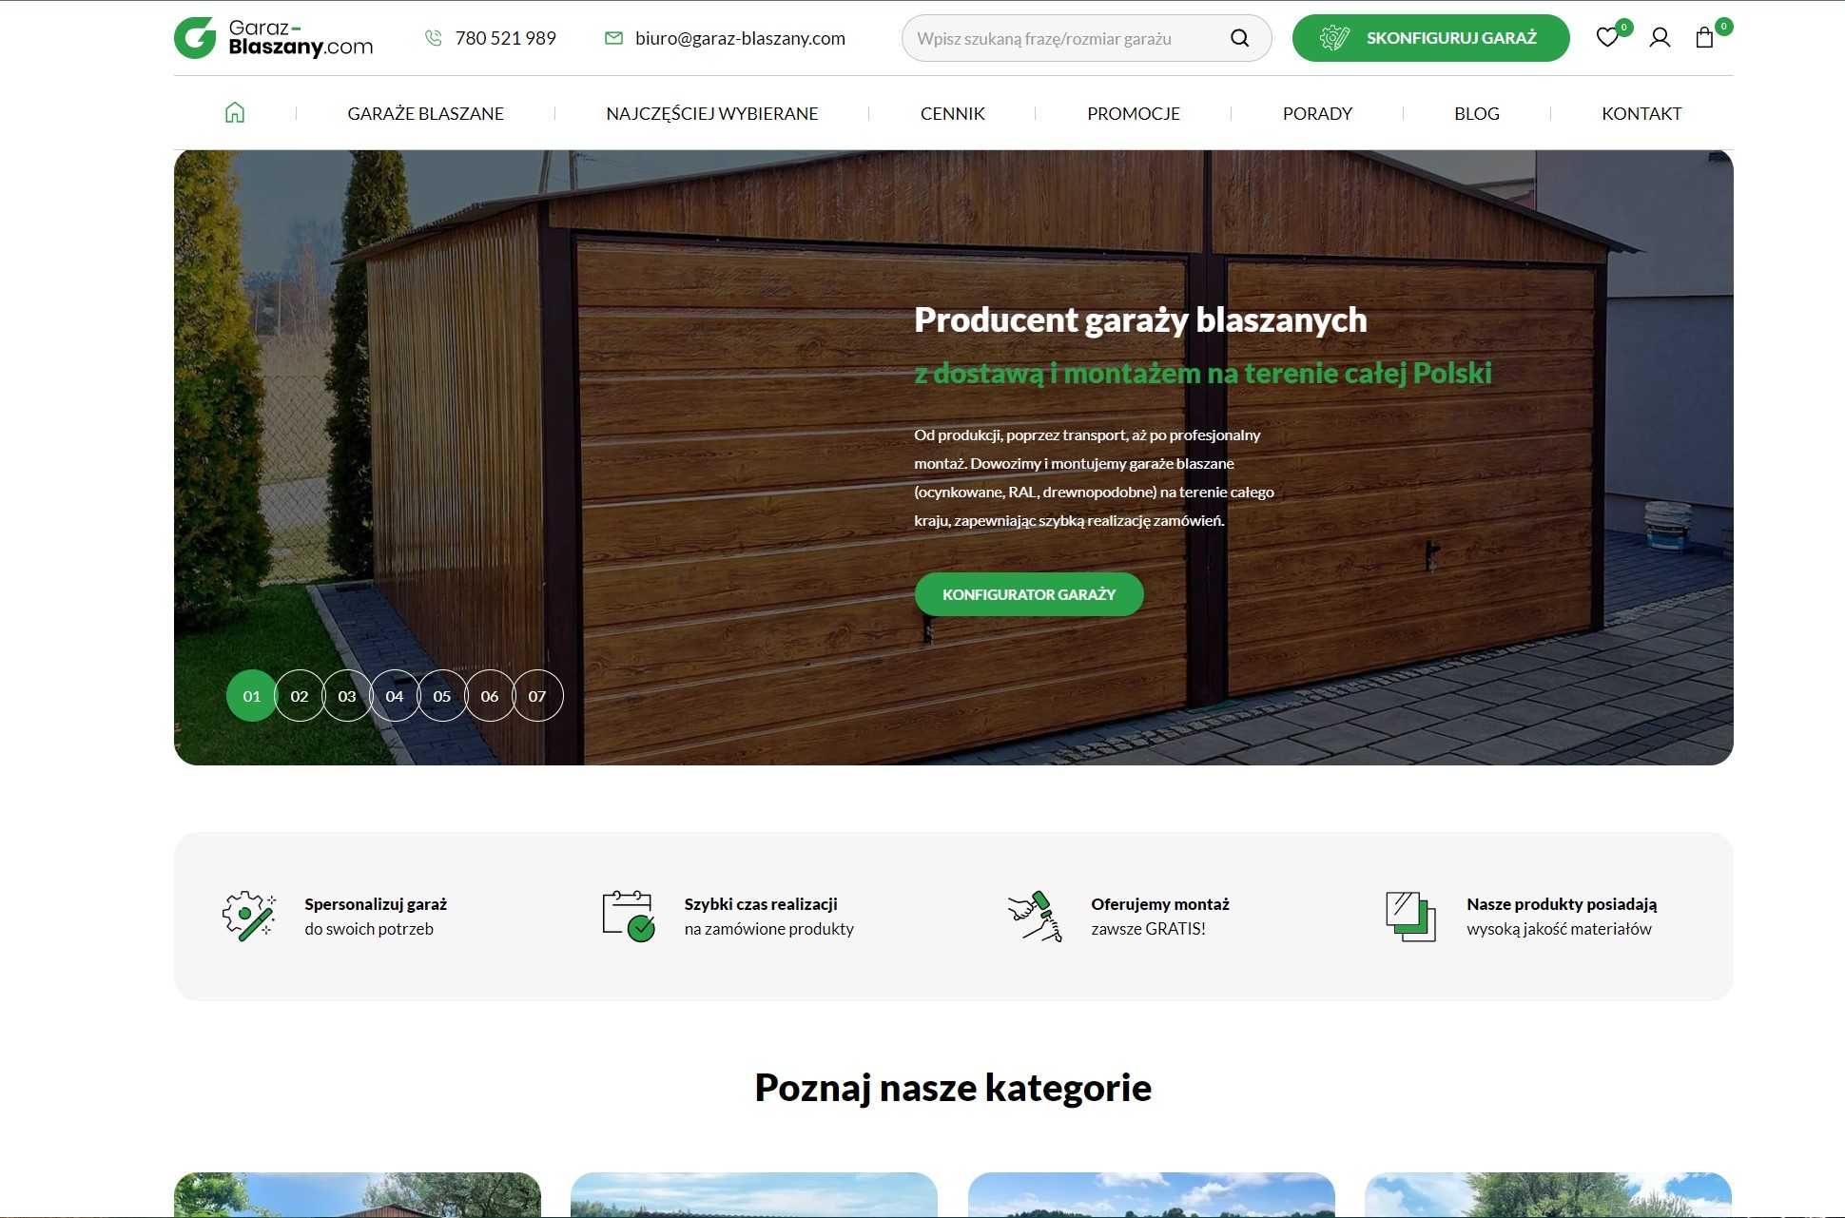The width and height of the screenshot is (1845, 1218).
Task: Select slide 04 in the carousel
Action: pos(395,695)
